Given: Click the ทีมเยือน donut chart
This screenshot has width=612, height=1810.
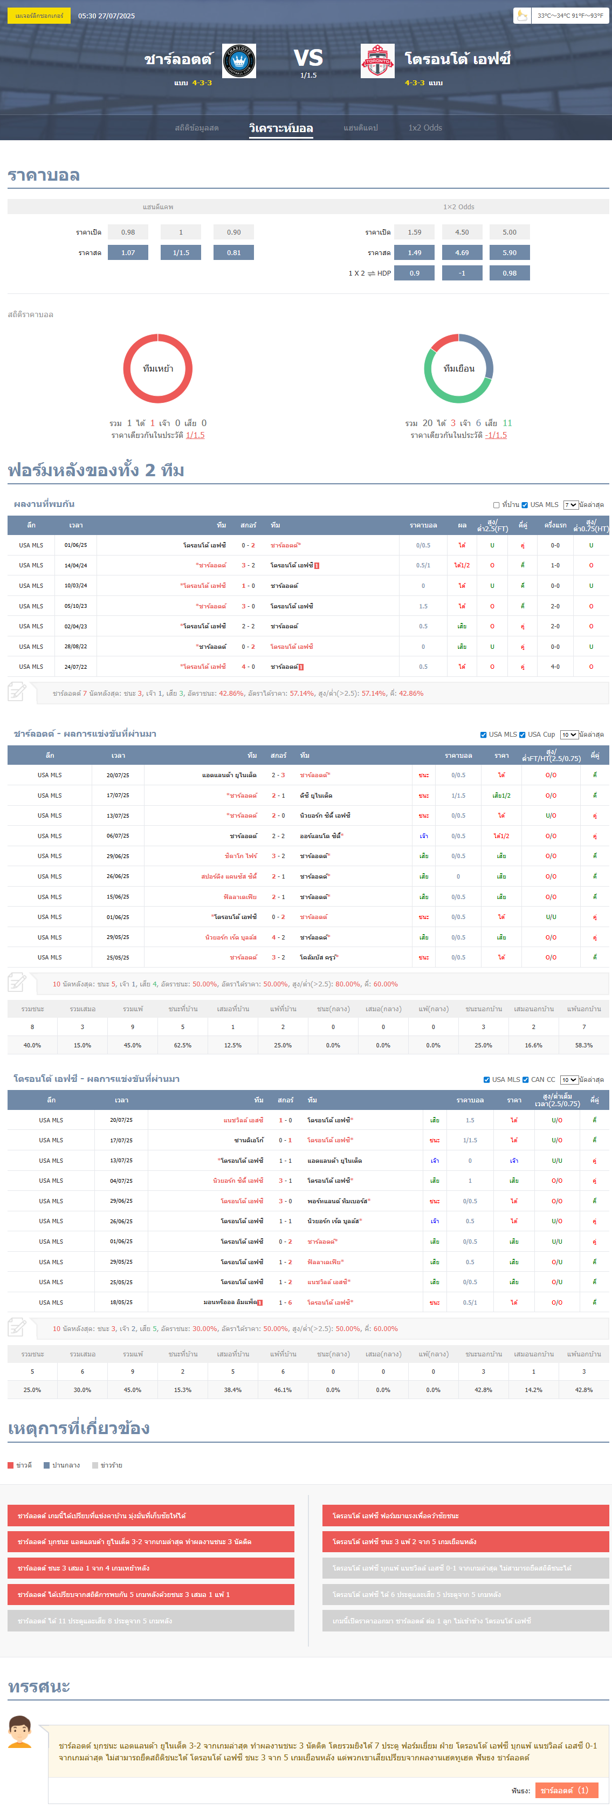Looking at the screenshot, I should pyautogui.click(x=459, y=369).
